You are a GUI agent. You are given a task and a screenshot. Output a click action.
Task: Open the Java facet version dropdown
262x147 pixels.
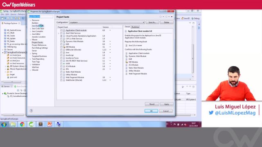coord(110,53)
